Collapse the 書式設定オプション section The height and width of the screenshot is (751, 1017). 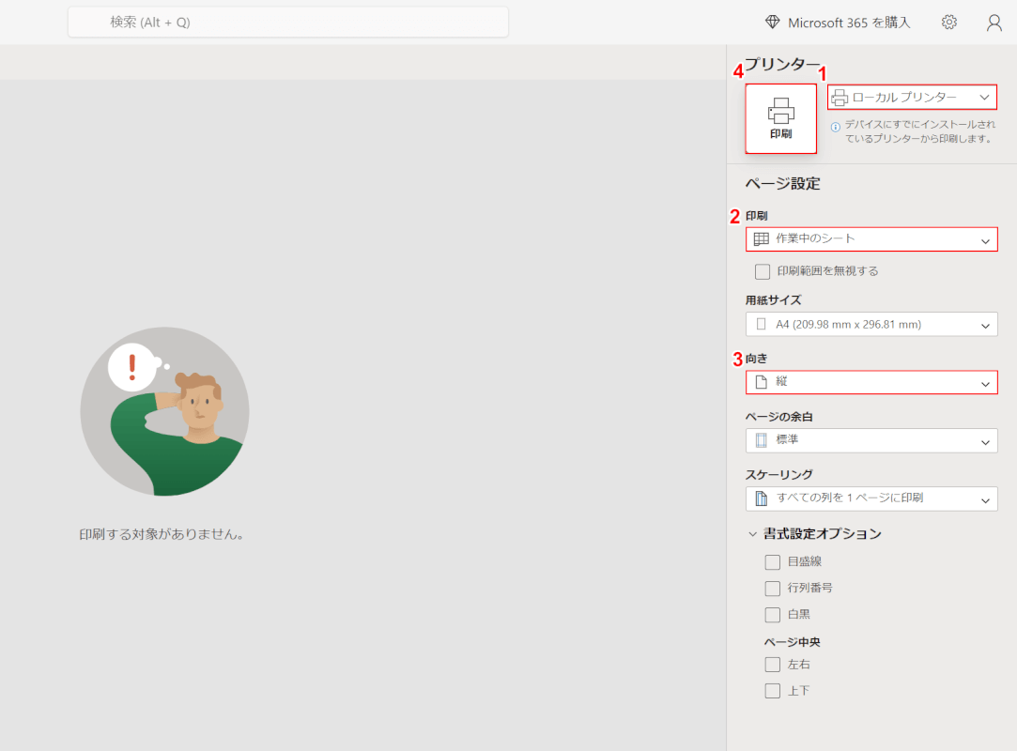click(752, 534)
